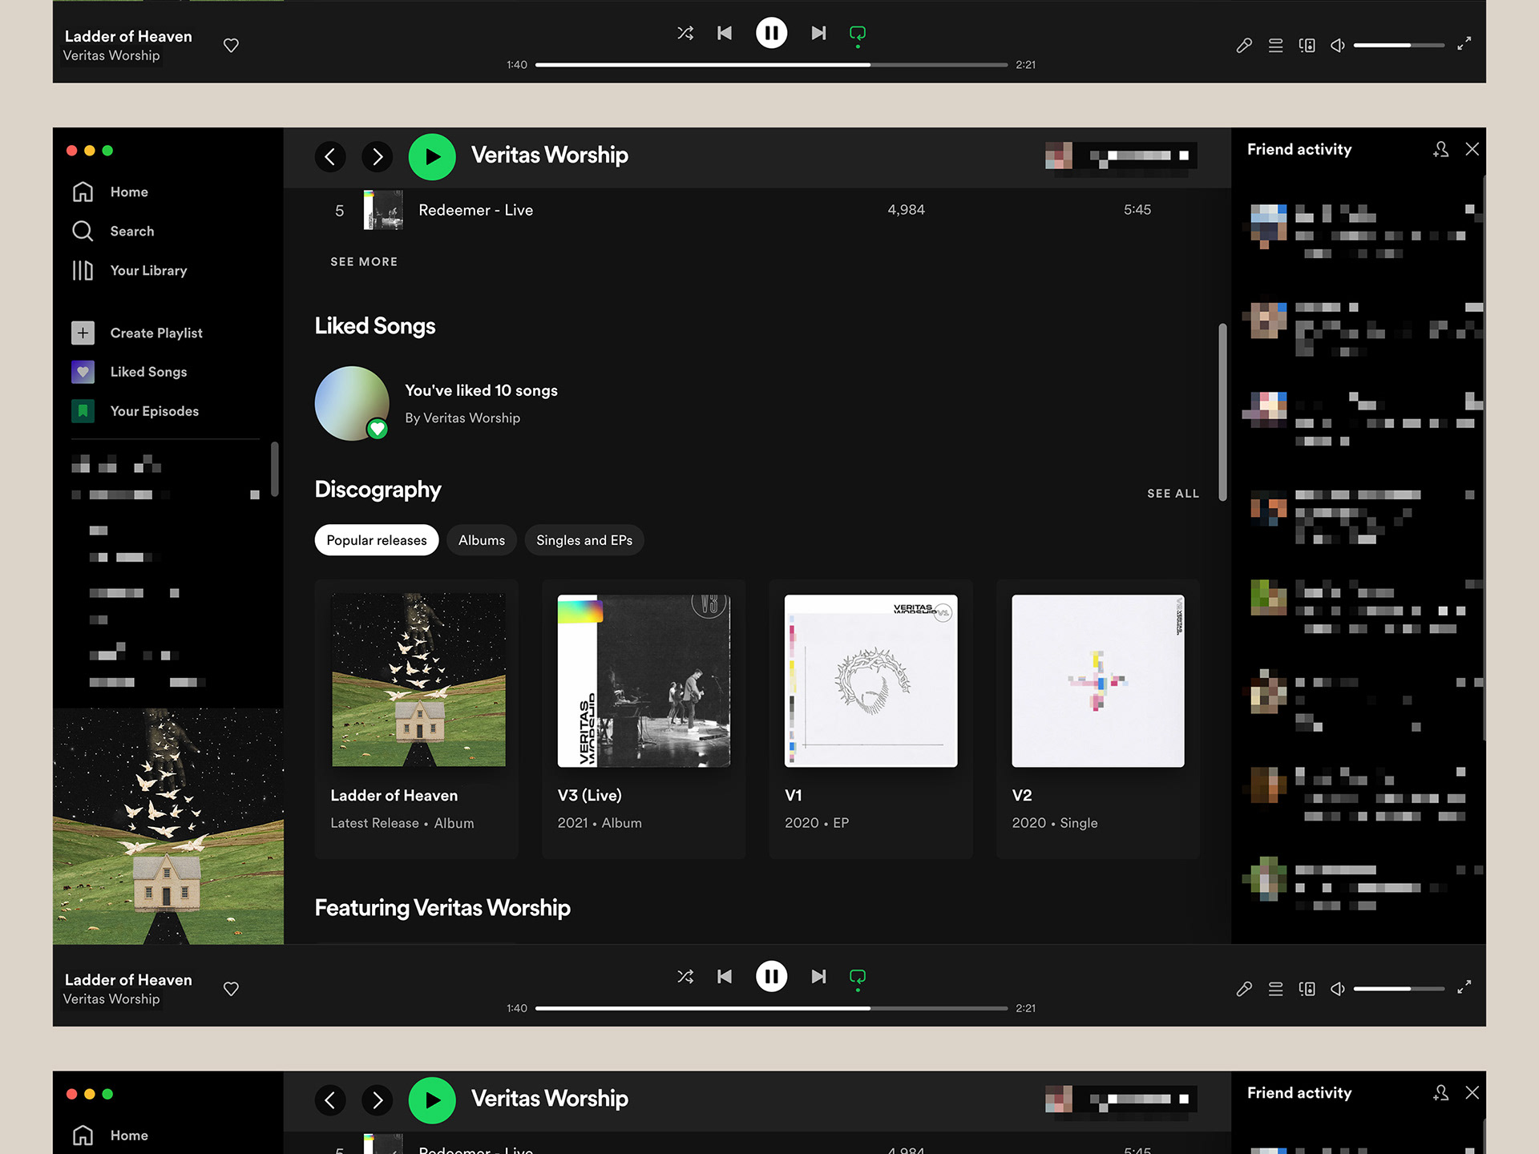This screenshot has height=1154, width=1539.
Task: Go back using the middle window's back arrow
Action: click(330, 157)
